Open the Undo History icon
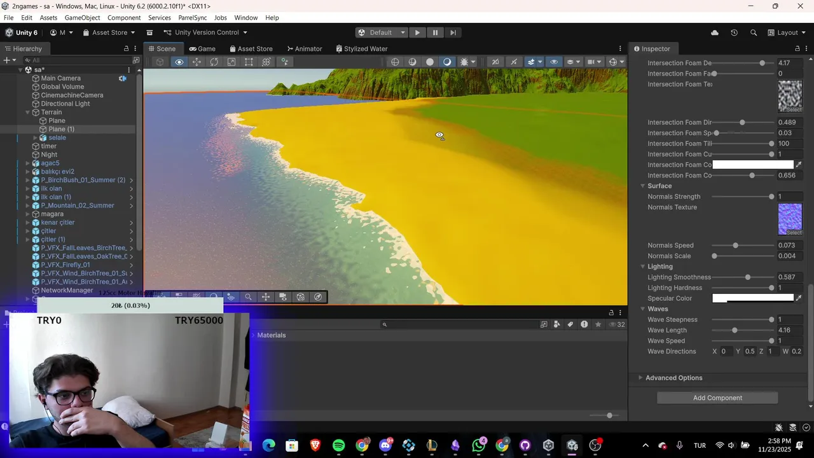 tap(735, 32)
